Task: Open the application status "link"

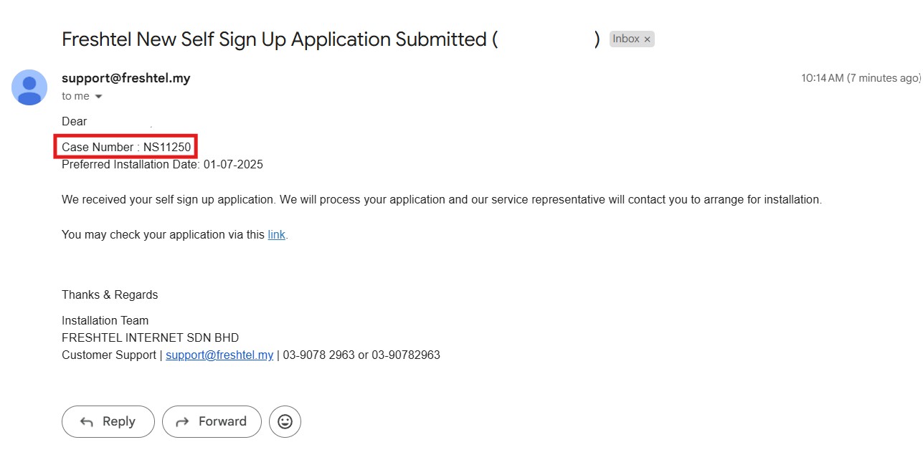Action: point(276,234)
